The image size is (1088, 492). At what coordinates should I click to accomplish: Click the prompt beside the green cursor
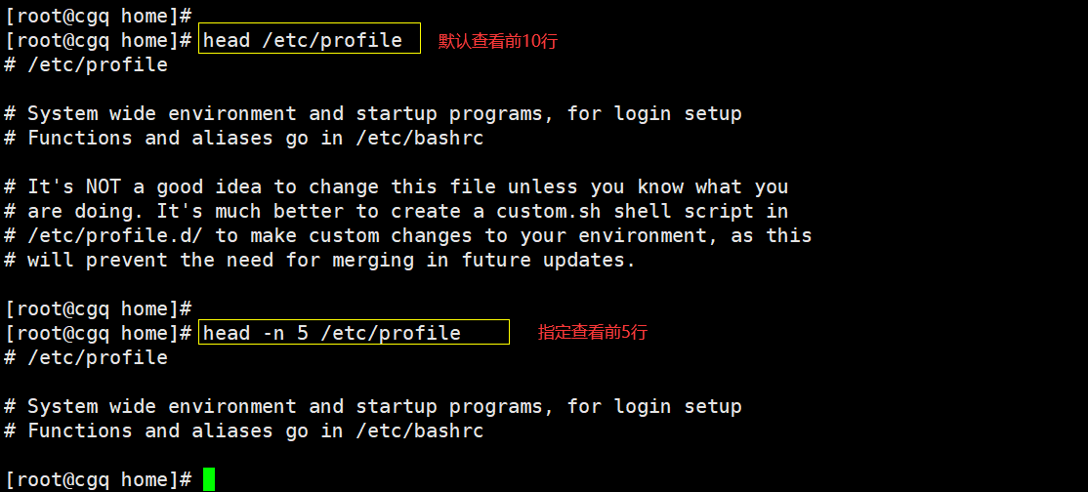point(98,479)
